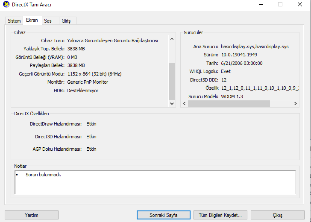
Task: Click 'Sürücü Modeli:' label
Action: pyautogui.click(x=203, y=96)
